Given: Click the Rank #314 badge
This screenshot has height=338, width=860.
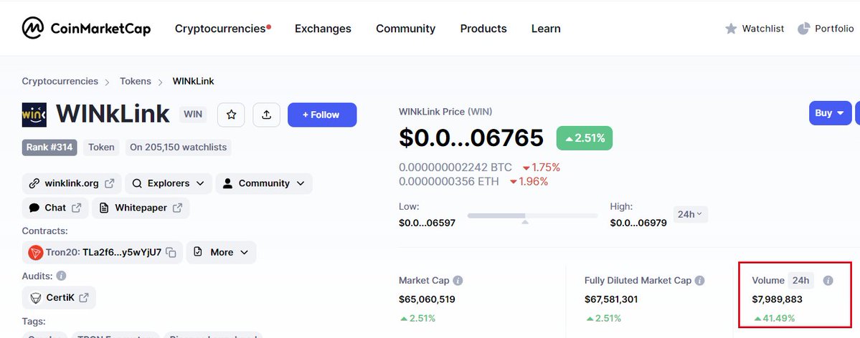Looking at the screenshot, I should point(49,148).
